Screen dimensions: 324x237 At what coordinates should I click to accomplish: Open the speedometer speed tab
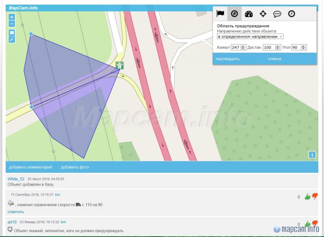tap(249, 13)
